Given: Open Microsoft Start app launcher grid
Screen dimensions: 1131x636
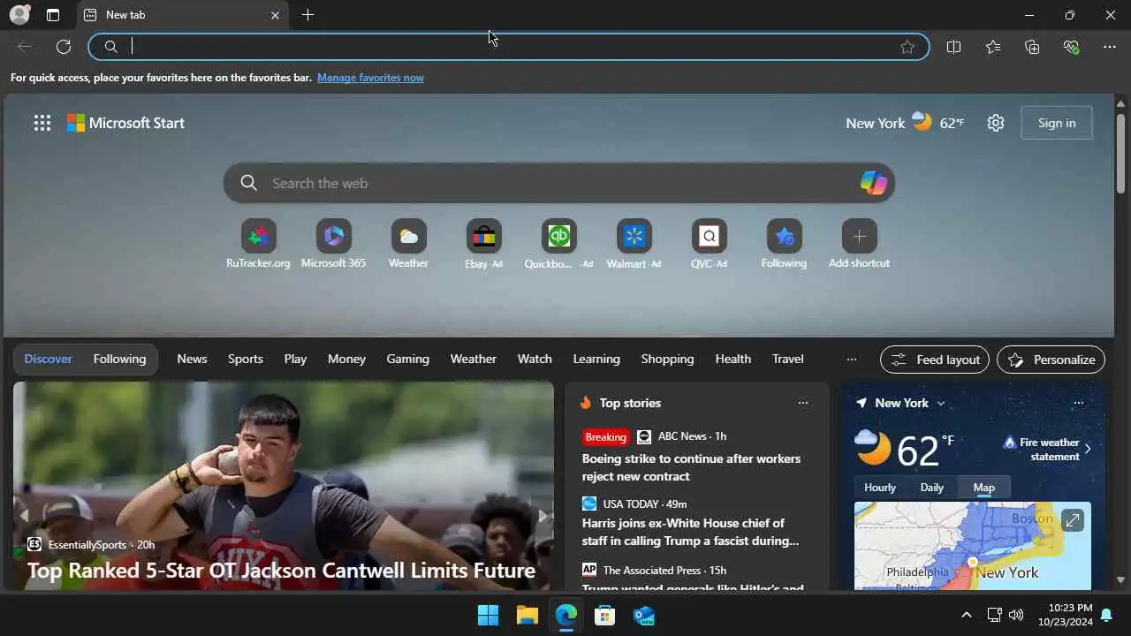Looking at the screenshot, I should tap(42, 123).
